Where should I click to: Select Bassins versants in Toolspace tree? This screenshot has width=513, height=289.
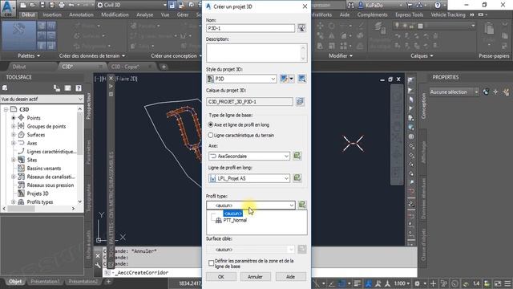point(44,168)
